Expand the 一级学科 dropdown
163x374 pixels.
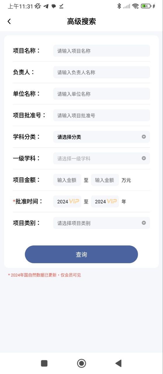(x=101, y=158)
